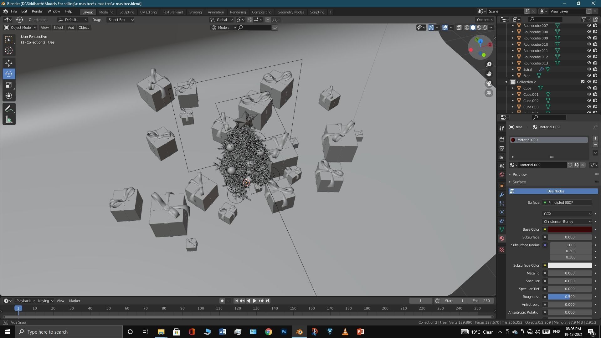Hide Roundcube.007 in viewport eye icon
The height and width of the screenshot is (338, 601).
pyautogui.click(x=589, y=26)
